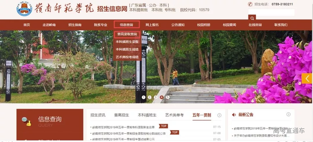Click the search magnifier icon button
Image resolution: width=313 pixels, height=142 pixels.
pos(252,18)
